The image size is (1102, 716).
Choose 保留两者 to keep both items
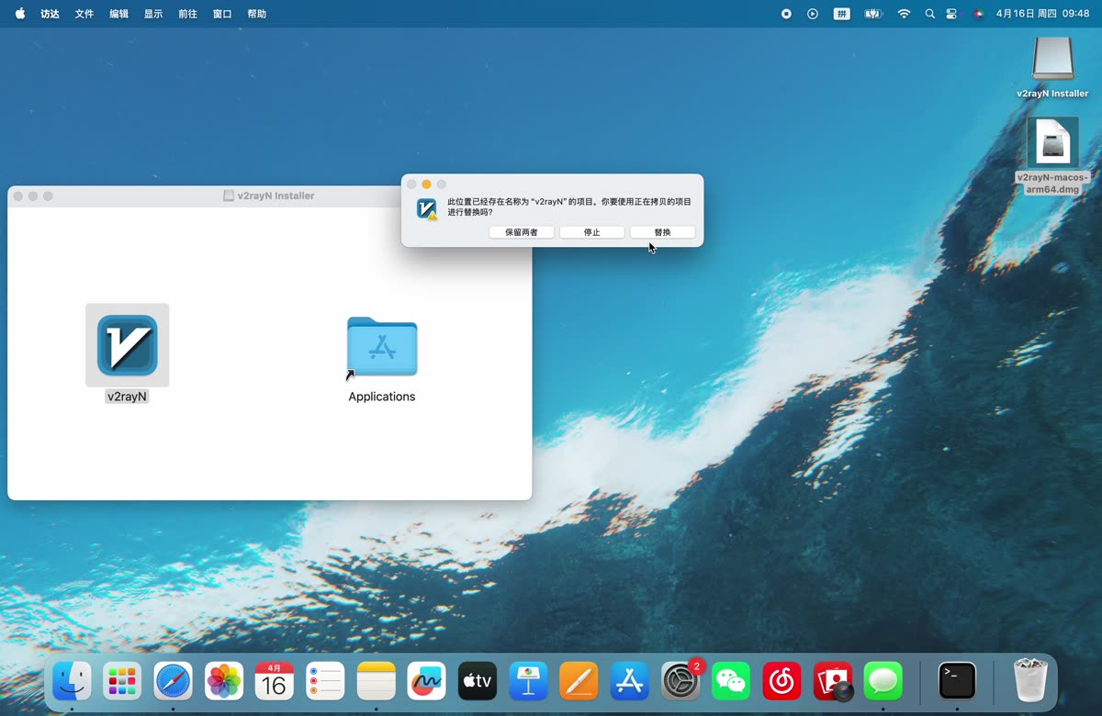point(522,232)
